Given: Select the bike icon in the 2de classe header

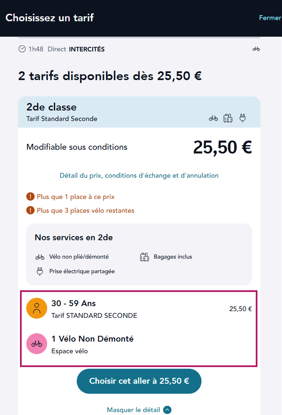Looking at the screenshot, I should 213,118.
